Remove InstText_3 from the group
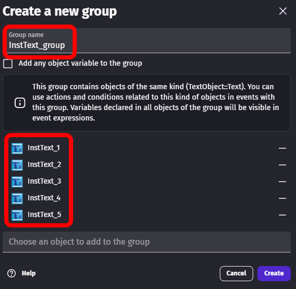Viewport: 296px width, 289px height. click(282, 182)
